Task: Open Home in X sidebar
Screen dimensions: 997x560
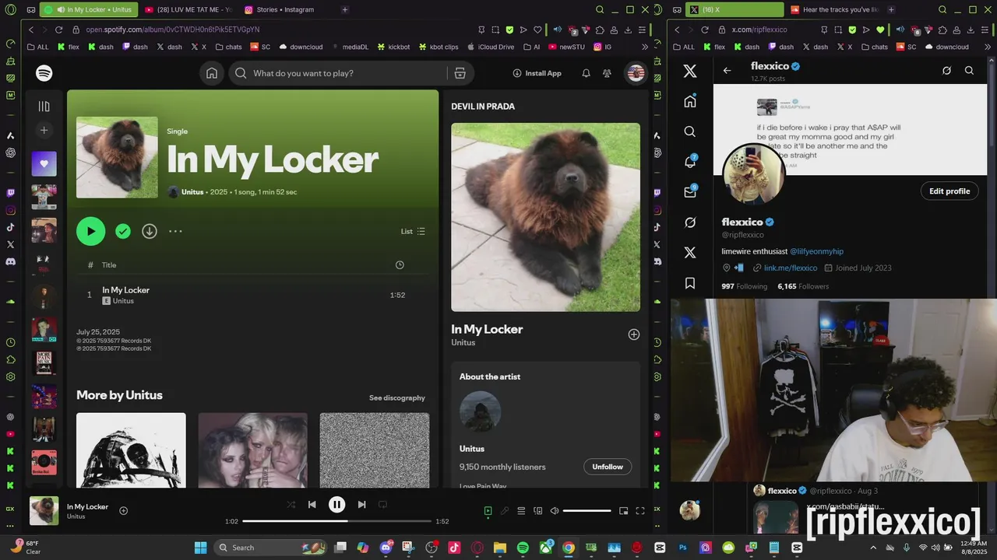Action: click(690, 102)
